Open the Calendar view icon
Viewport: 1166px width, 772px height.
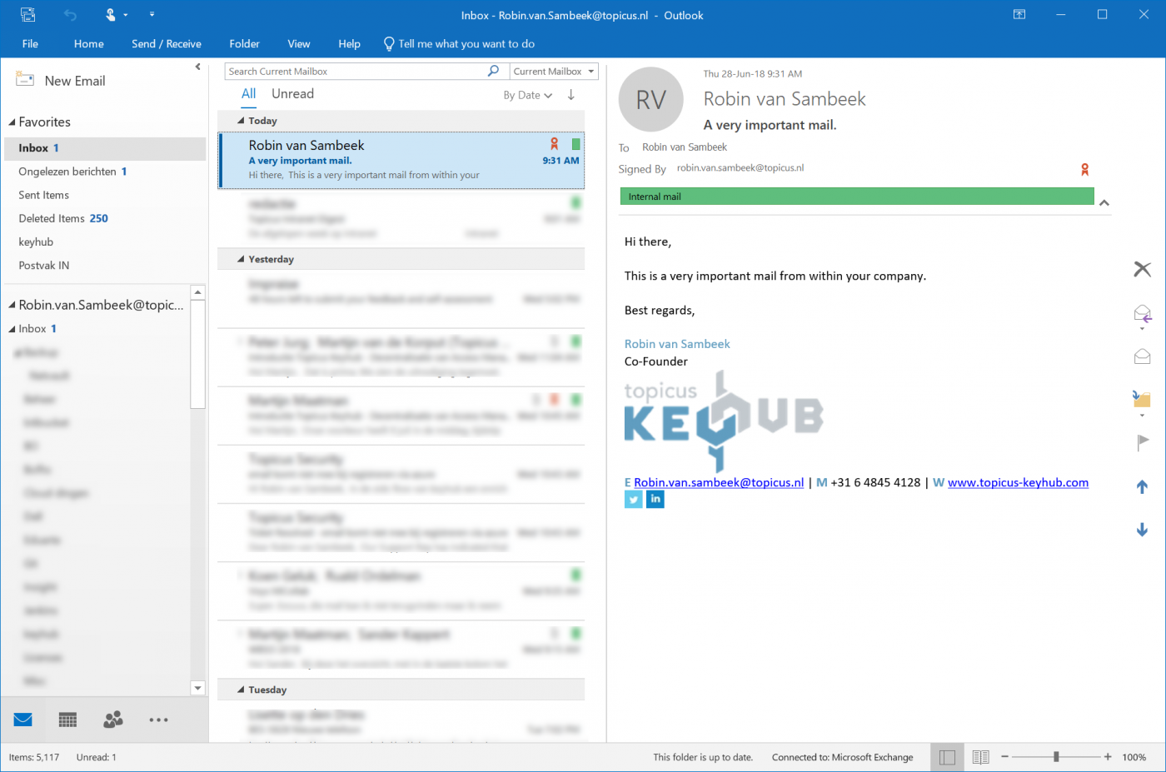[68, 720]
